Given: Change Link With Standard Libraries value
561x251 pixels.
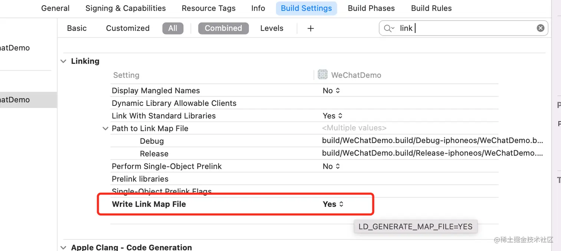Looking at the screenshot, I should pyautogui.click(x=332, y=116).
